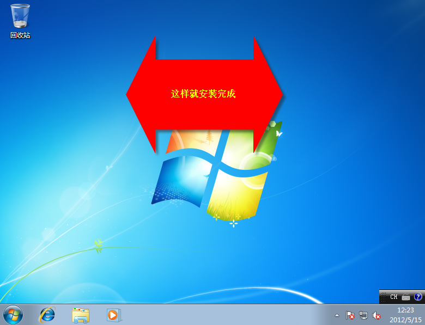Screen dimensions: 425x325
Task: Show hidden tray icons arrow
Action: coord(337,315)
